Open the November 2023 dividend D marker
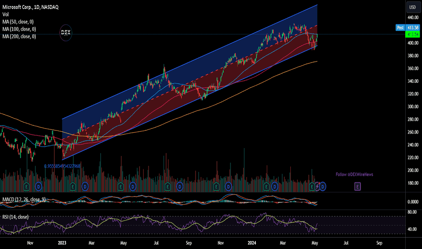Viewport: 422px width, 249px height. point(228,186)
